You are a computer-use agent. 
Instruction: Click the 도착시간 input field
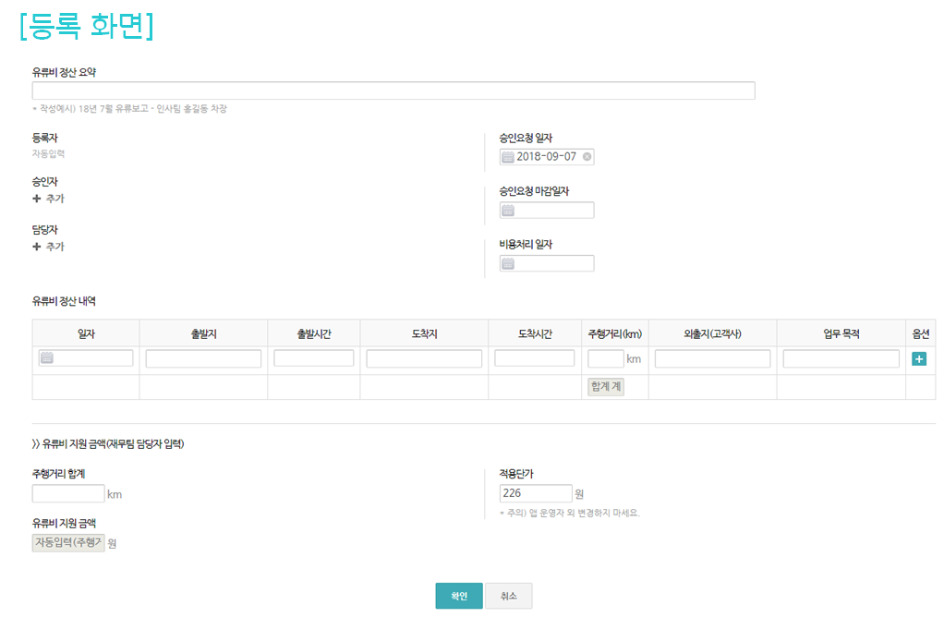click(534, 358)
